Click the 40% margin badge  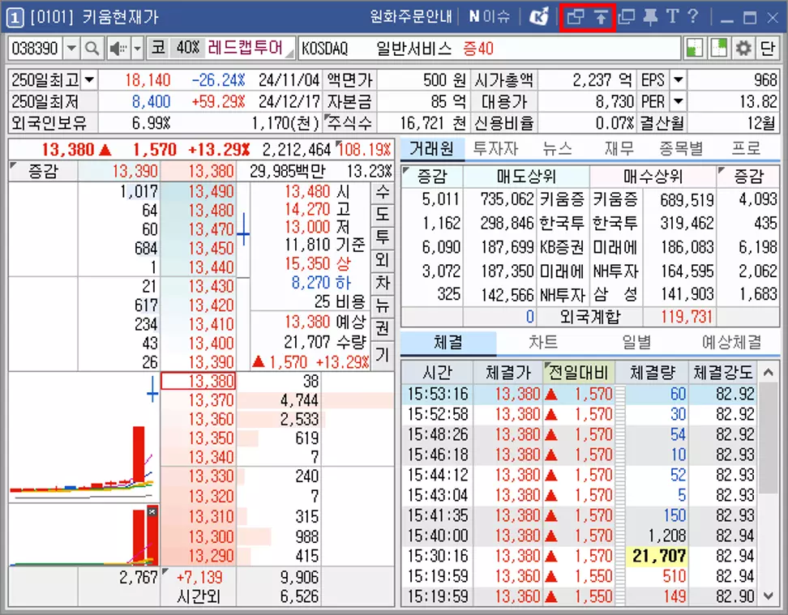tap(188, 49)
